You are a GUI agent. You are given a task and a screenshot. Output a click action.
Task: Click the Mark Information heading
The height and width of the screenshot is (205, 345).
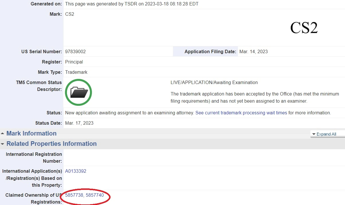pyautogui.click(x=31, y=134)
